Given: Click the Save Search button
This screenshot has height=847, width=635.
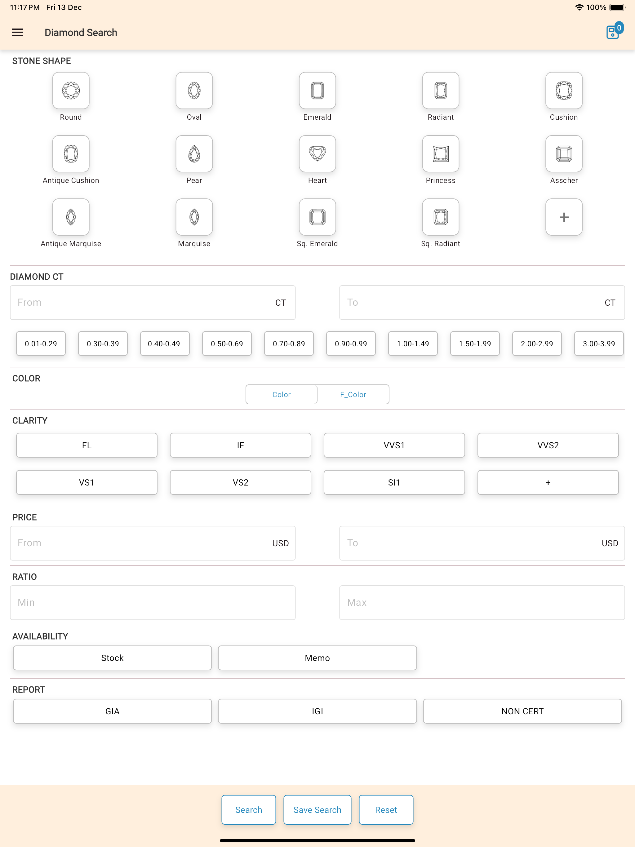Looking at the screenshot, I should click(x=317, y=810).
